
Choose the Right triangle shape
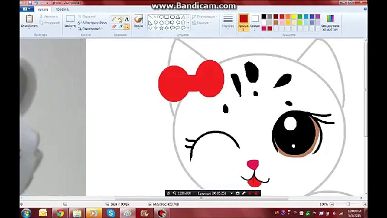pos(150,23)
